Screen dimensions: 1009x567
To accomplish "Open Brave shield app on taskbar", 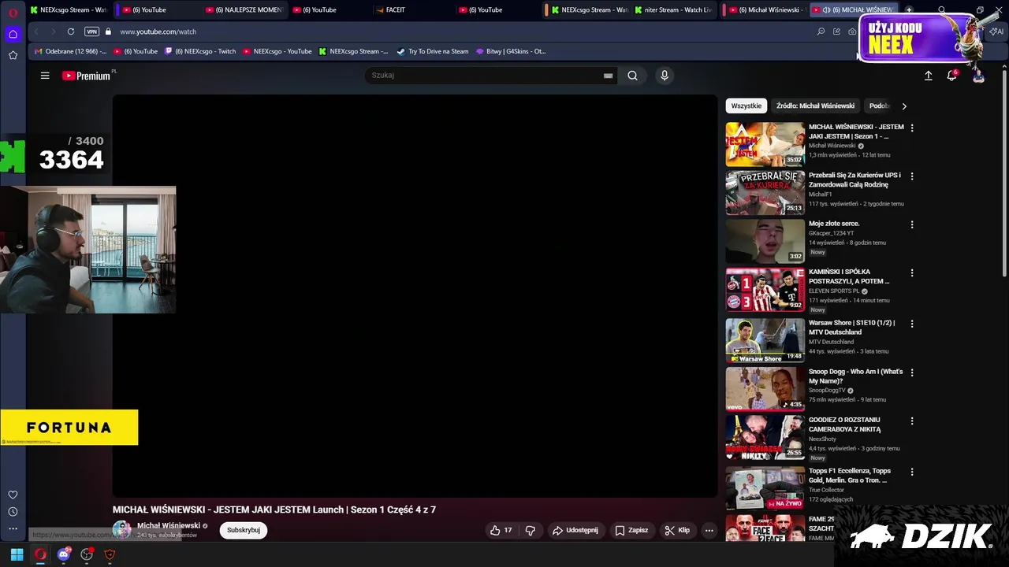I will (x=110, y=554).
